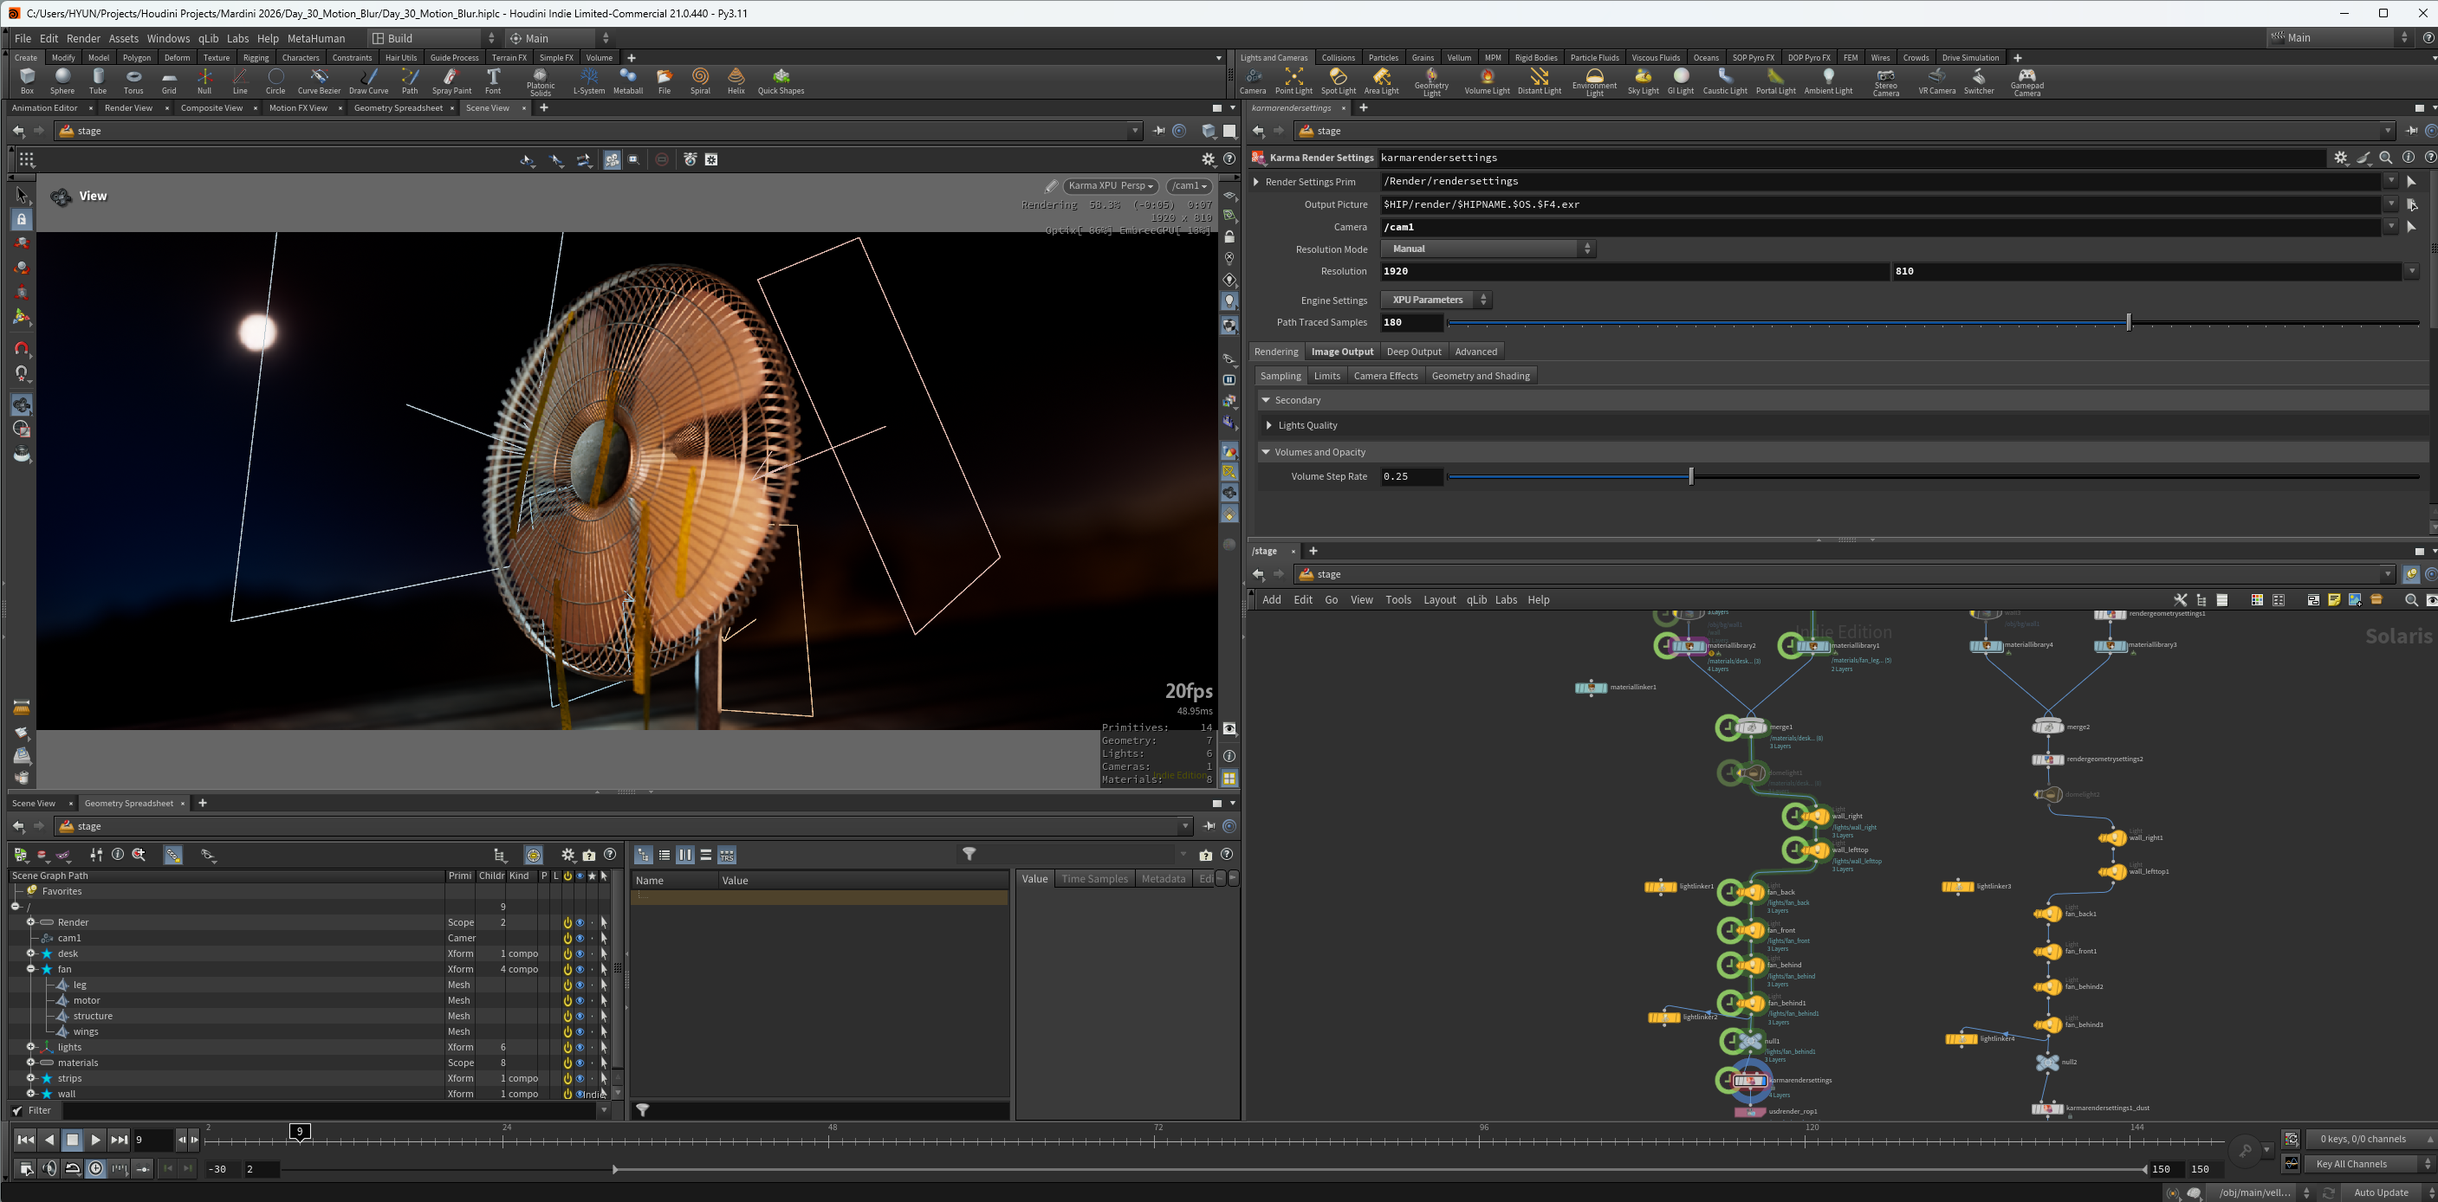Switch to the Camera Effects tab
Image resolution: width=2438 pixels, height=1202 pixels.
click(x=1385, y=377)
